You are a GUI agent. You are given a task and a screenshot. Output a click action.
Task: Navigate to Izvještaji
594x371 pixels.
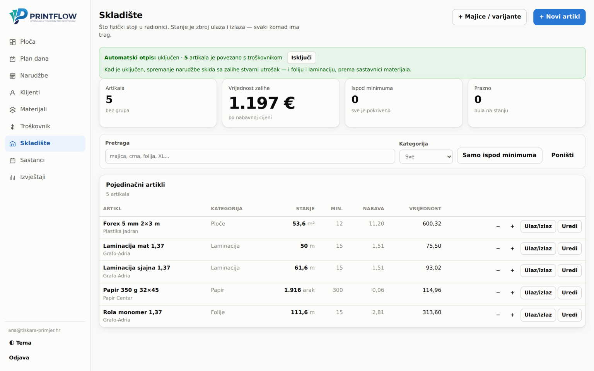coord(45,177)
